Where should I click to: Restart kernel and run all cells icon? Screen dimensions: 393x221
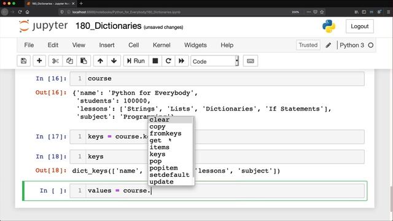click(x=182, y=61)
